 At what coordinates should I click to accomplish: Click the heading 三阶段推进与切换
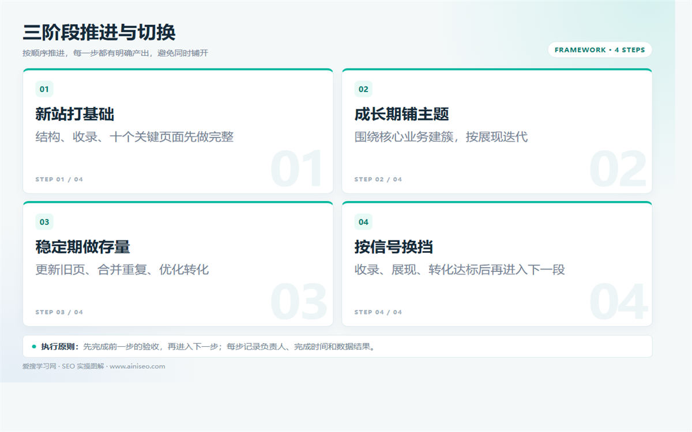99,32
